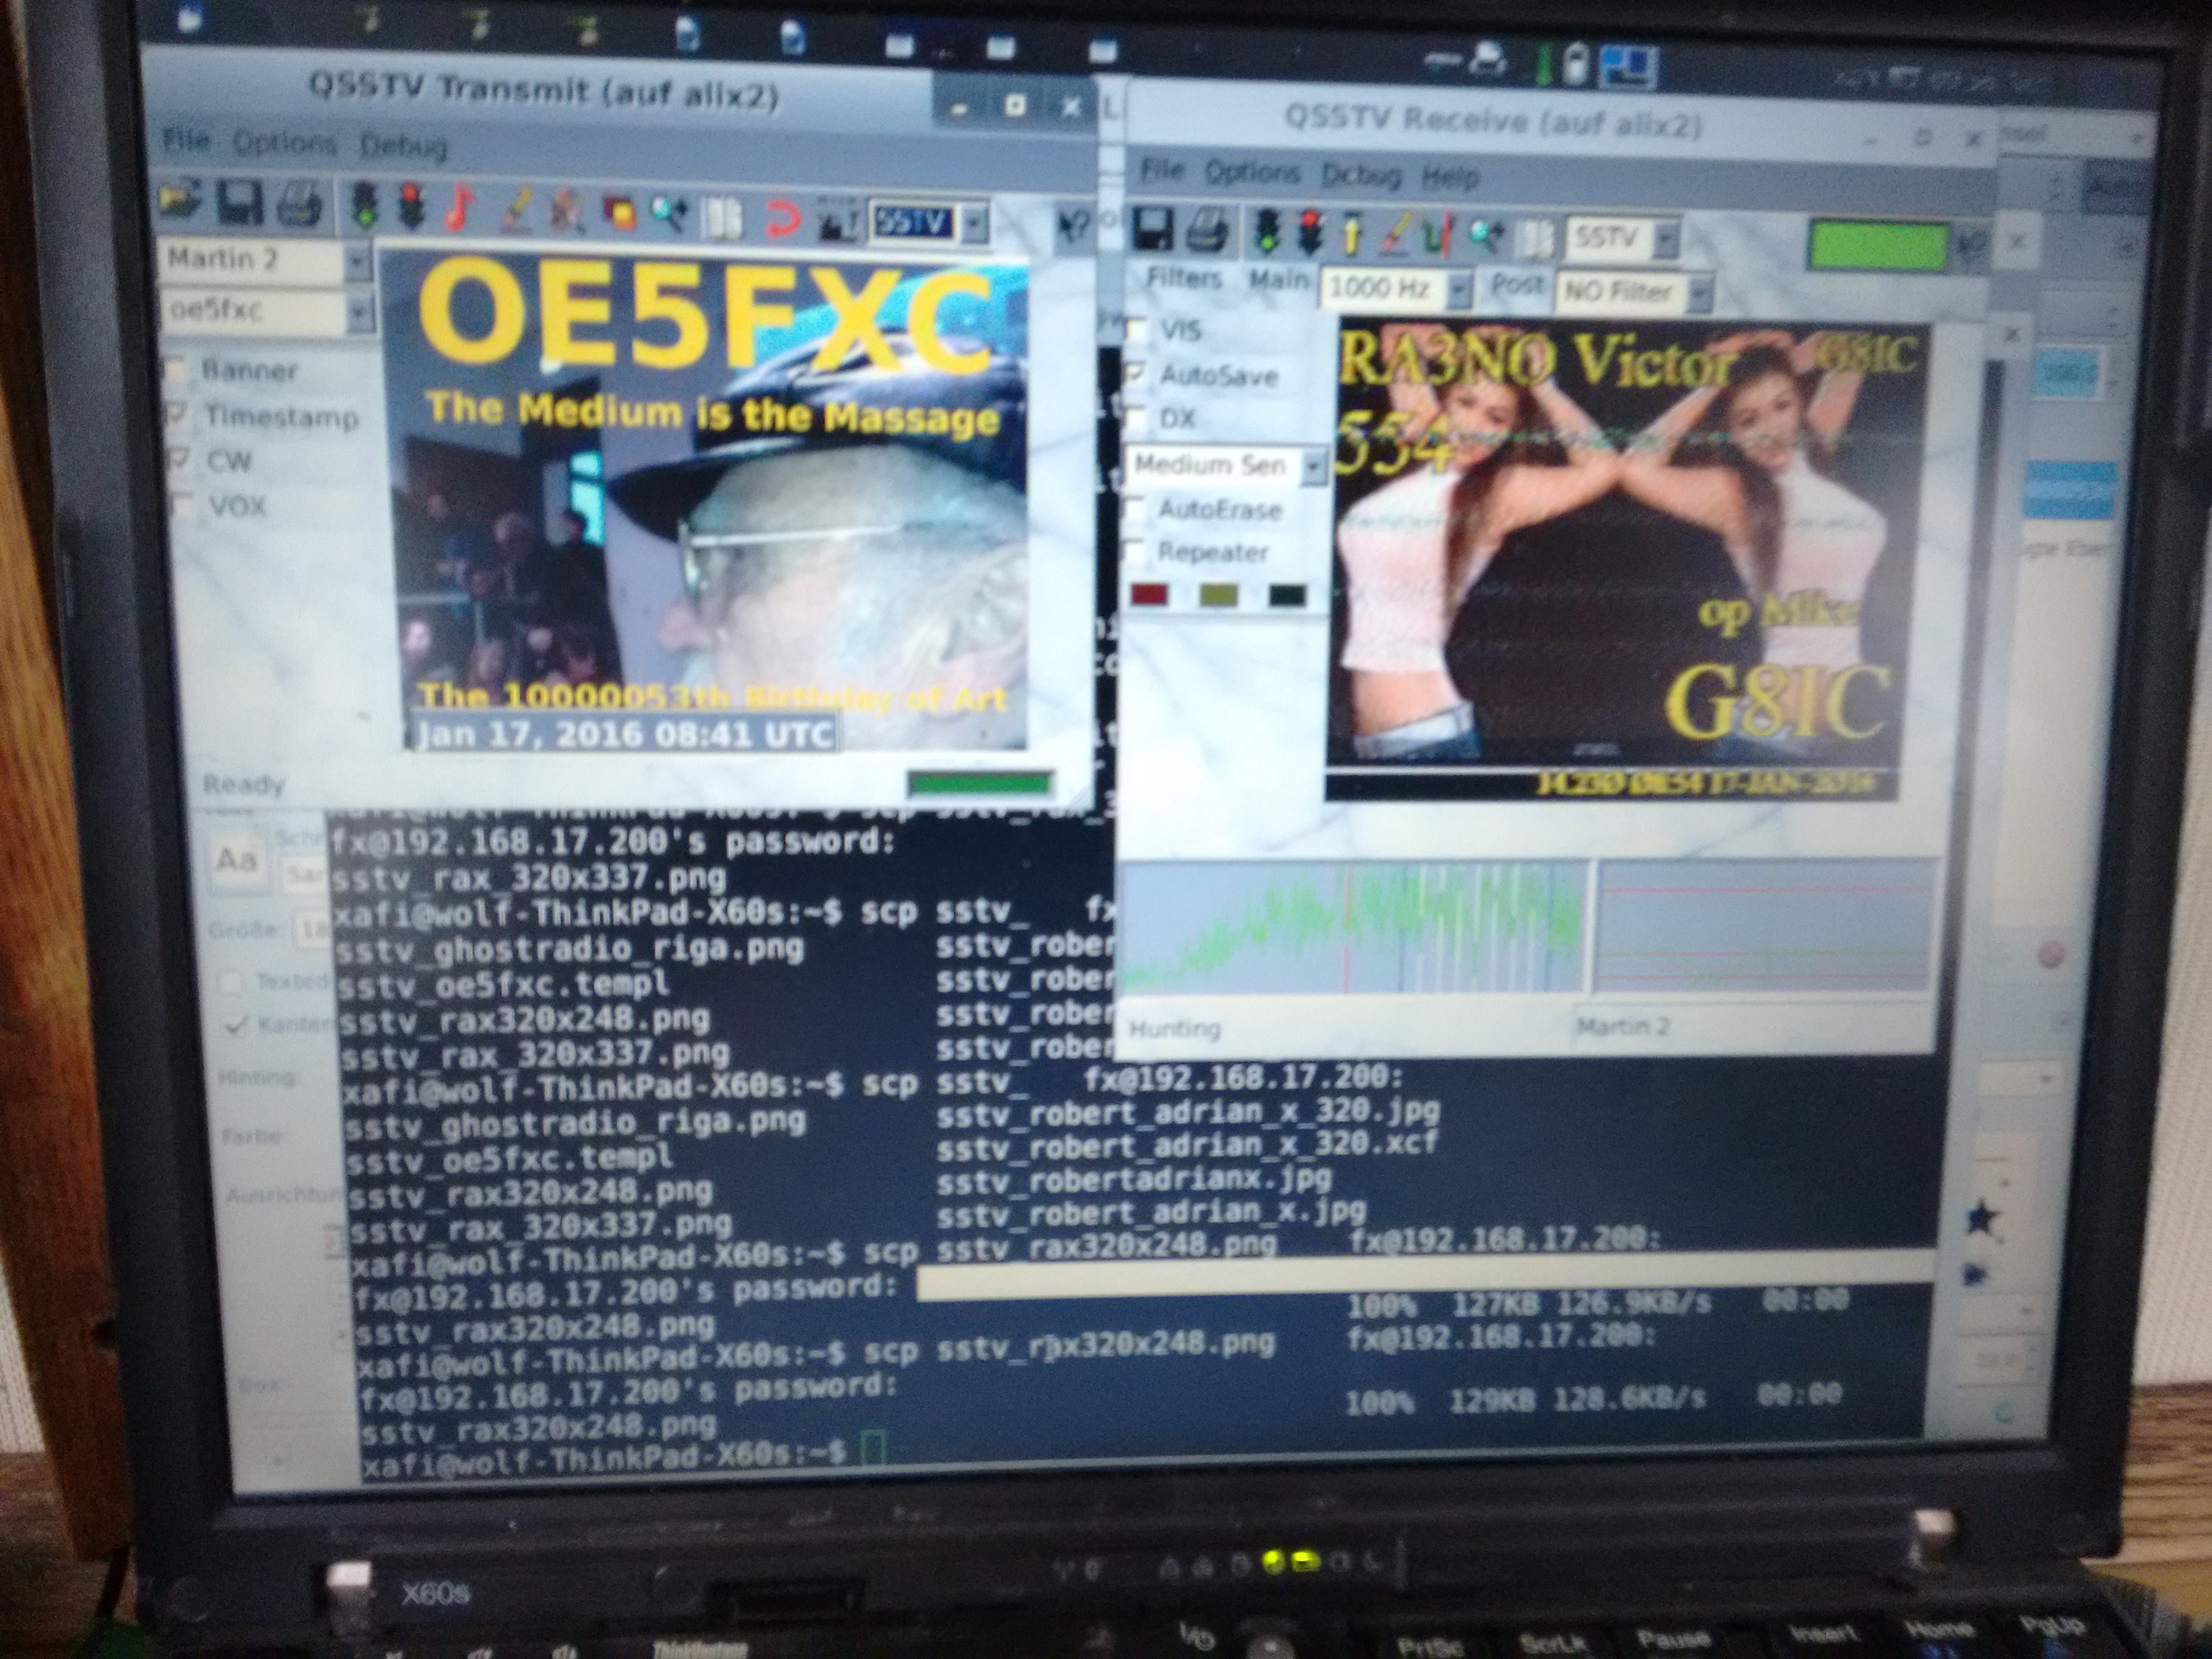Viewport: 2212px width, 1659px height.
Task: Click the dark red color swatch in Receive
Action: click(x=1149, y=595)
